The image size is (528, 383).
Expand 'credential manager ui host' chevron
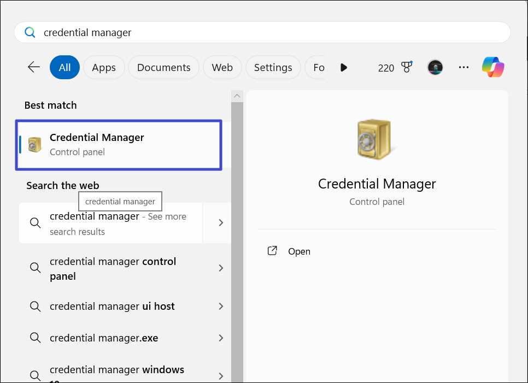[x=221, y=307]
